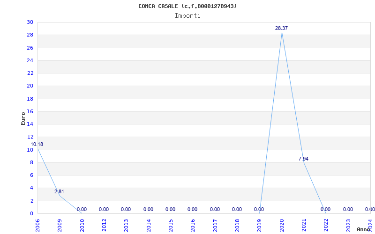Click the 24 value on Euro axis
Viewport: 375px width, 234px height.
click(x=30, y=60)
